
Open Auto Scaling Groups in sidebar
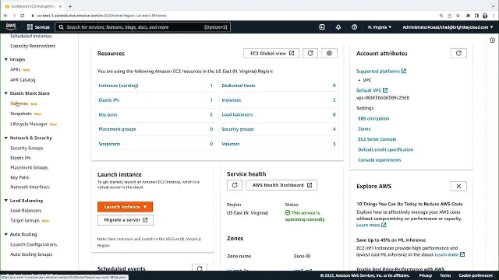pos(31,254)
